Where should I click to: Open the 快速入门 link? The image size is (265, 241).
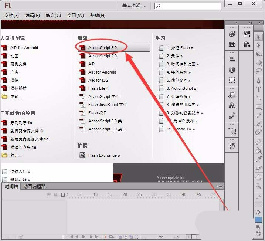point(20,172)
